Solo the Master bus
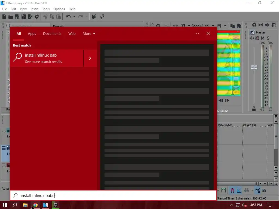The height and width of the screenshot is (209, 279). pyautogui.click(x=268, y=38)
